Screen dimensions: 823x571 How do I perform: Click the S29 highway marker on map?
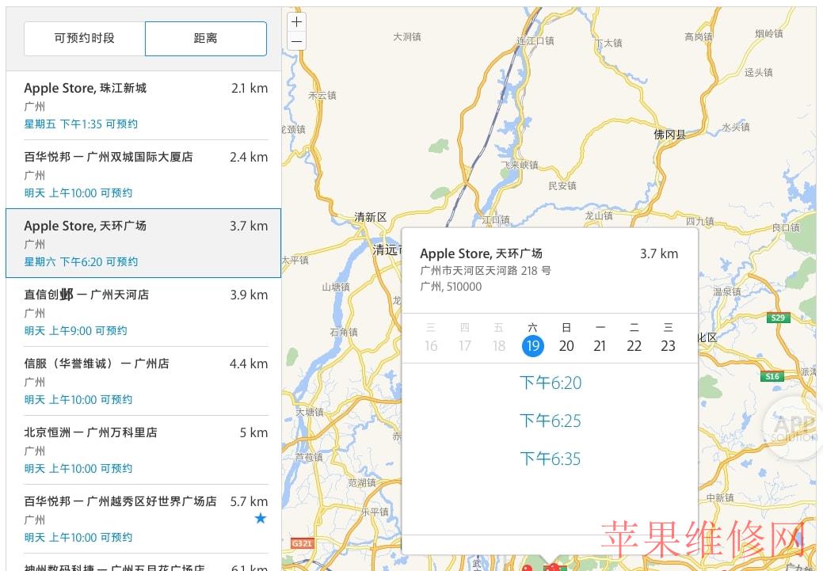tap(779, 318)
